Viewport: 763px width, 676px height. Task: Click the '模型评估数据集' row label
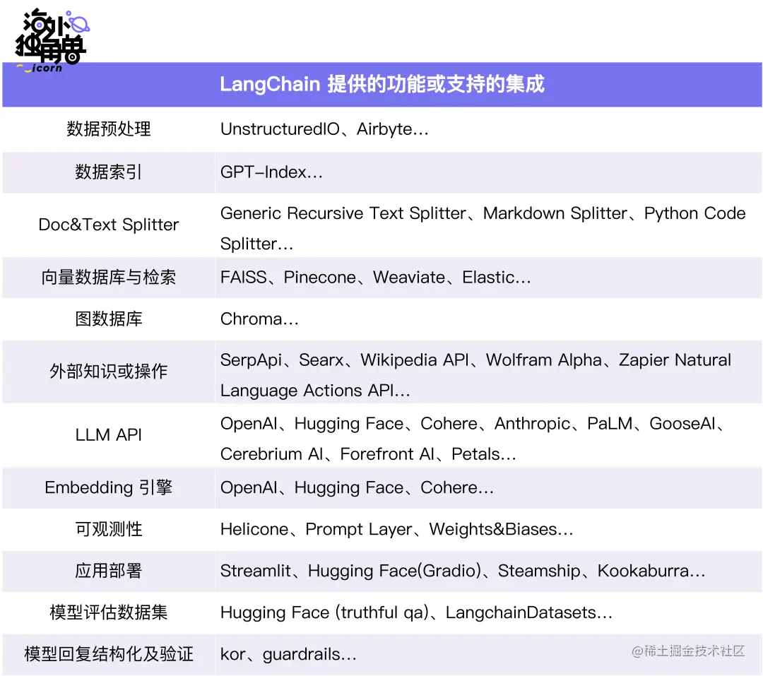click(109, 612)
